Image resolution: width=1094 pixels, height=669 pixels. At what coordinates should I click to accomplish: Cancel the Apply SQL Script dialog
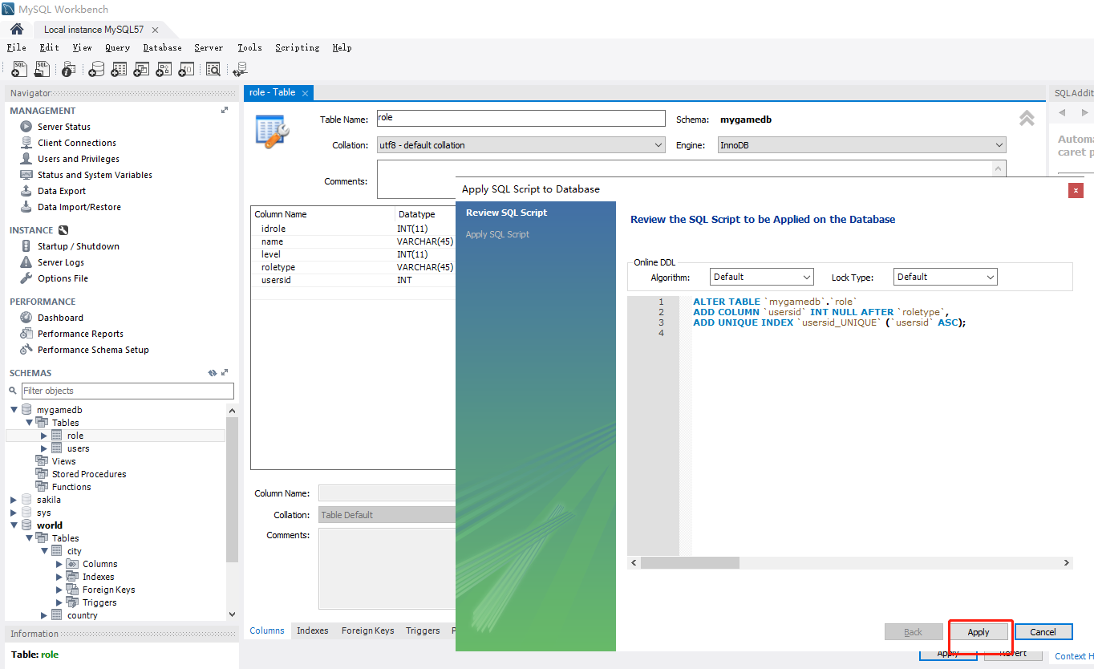(x=1043, y=632)
